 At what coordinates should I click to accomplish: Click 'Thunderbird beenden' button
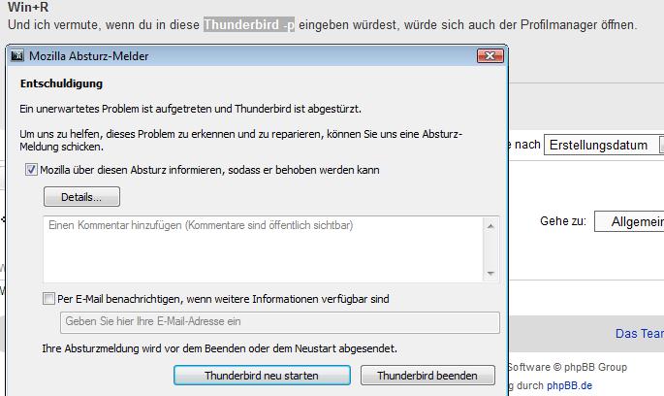click(x=427, y=376)
